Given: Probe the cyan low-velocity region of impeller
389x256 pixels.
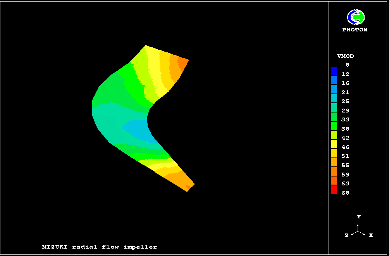Looking at the screenshot, I should pyautogui.click(x=139, y=130).
